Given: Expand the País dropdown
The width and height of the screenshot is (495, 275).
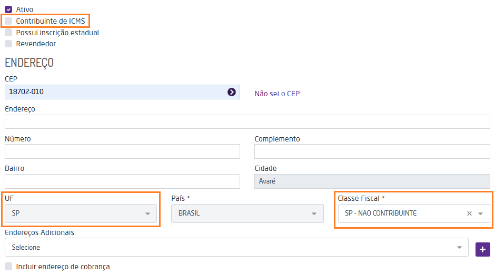Looking at the screenshot, I should pyautogui.click(x=247, y=213).
